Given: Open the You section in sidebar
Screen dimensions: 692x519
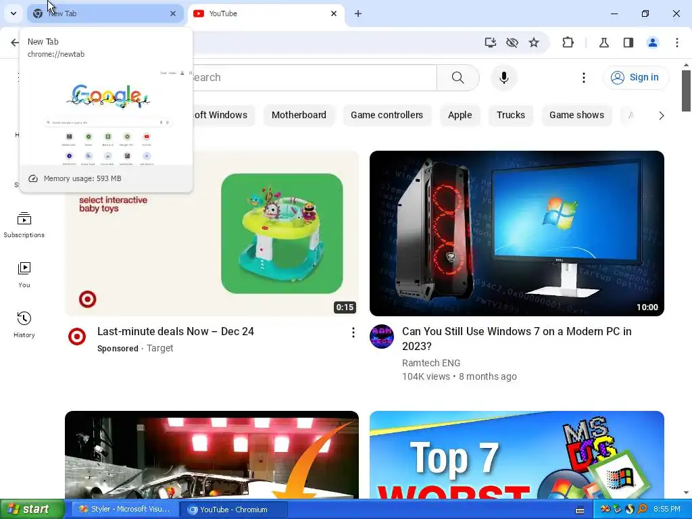Looking at the screenshot, I should click(x=24, y=274).
